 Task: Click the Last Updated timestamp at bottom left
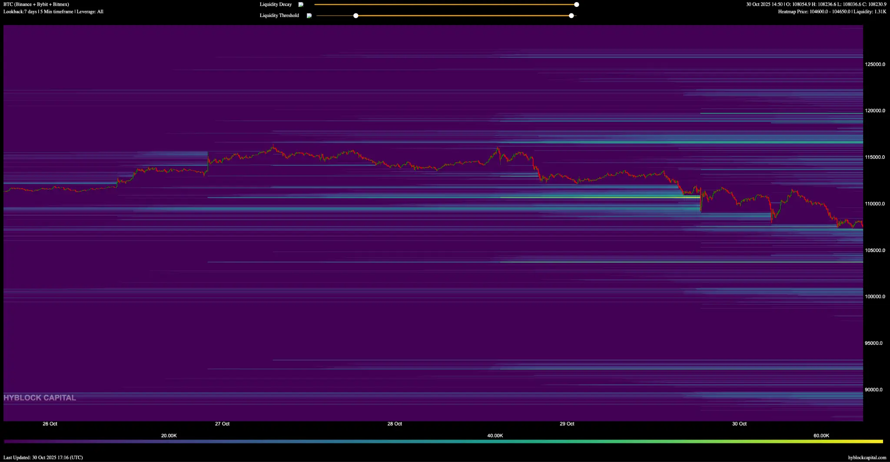[x=43, y=457]
